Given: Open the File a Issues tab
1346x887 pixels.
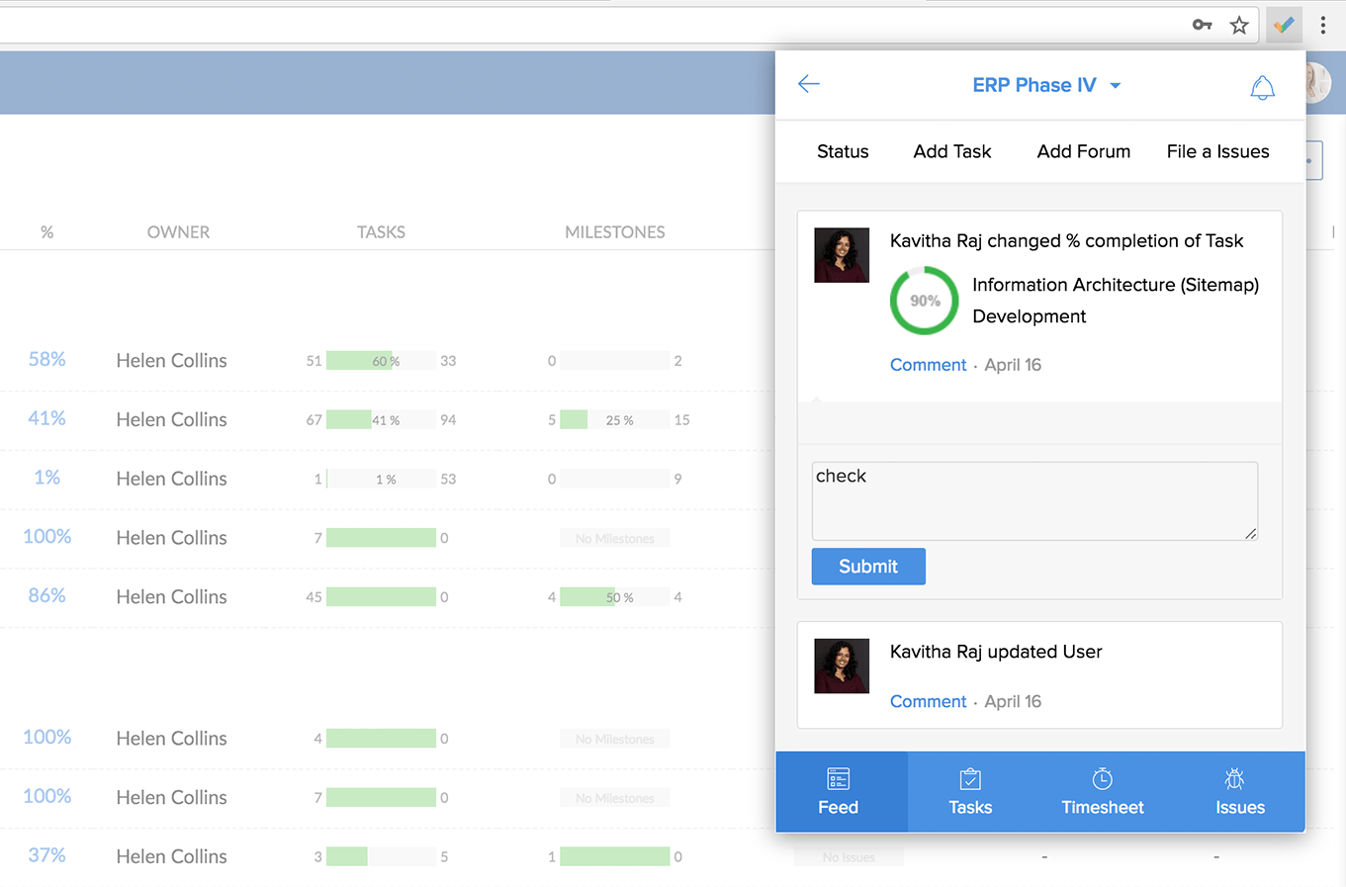Looking at the screenshot, I should 1217,150.
